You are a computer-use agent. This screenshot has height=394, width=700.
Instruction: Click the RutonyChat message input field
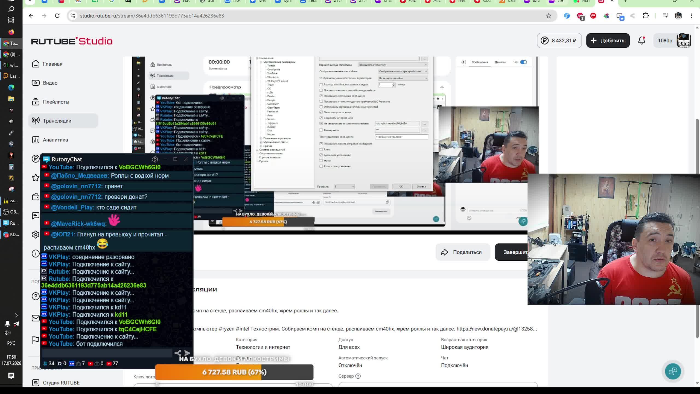(x=107, y=353)
